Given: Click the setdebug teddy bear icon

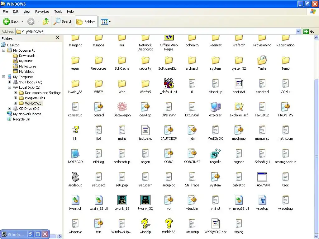Looking at the screenshot, I should tap(75, 177).
